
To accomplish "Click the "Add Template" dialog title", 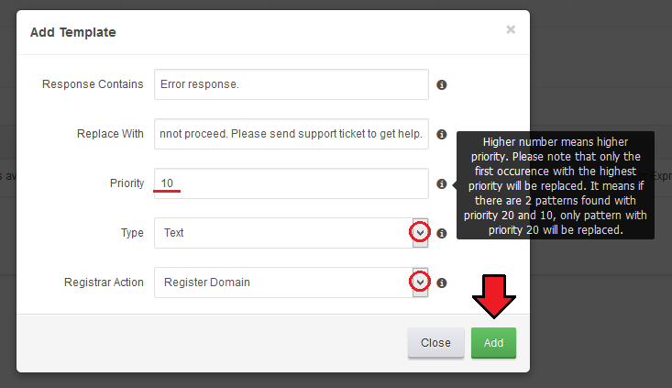I will coord(72,33).
